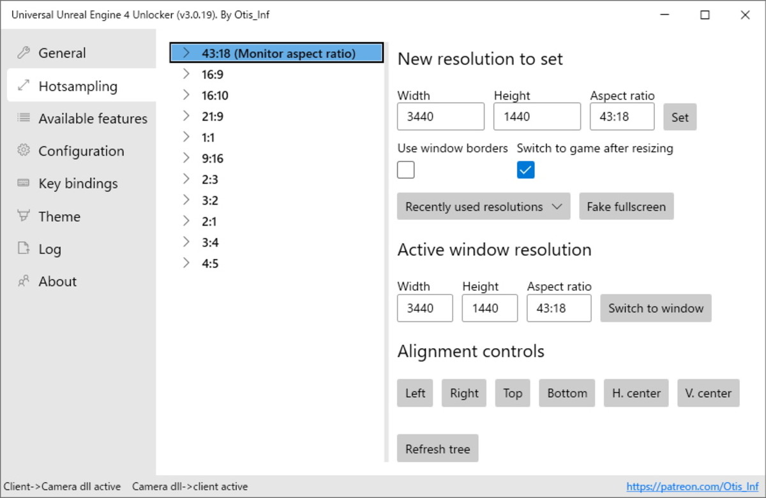
Task: Click the resize arrow icon beside Hotsampling
Action: click(24, 85)
